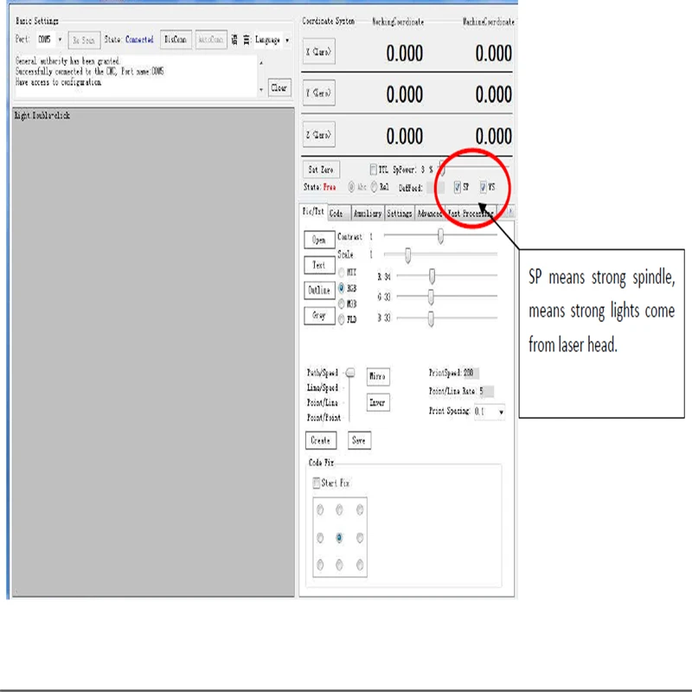Image resolution: width=692 pixels, height=692 pixels.
Task: Click the Gray button
Action: tap(319, 316)
